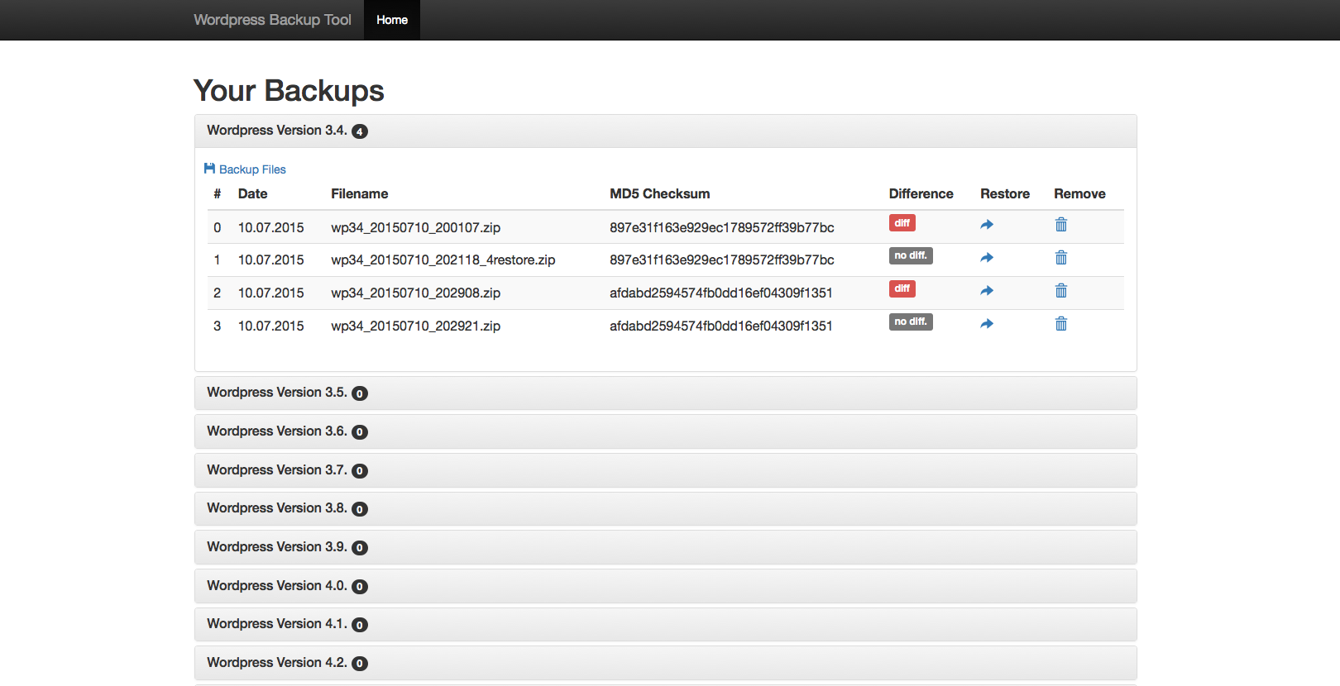
Task: Click the Date column header
Action: [x=252, y=194]
